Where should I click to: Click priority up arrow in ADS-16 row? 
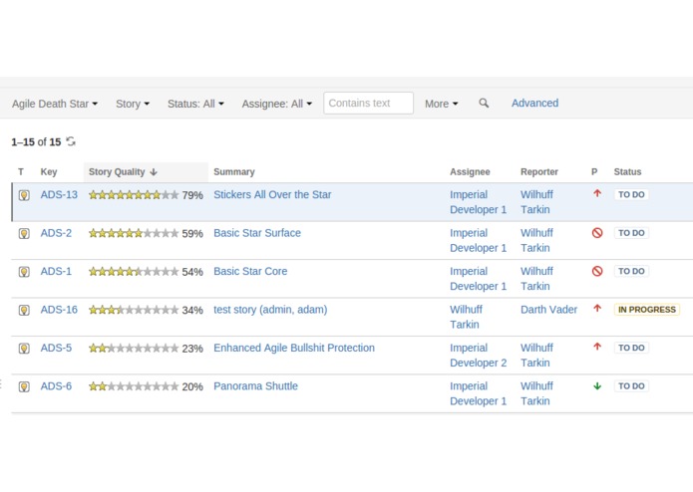tap(597, 309)
